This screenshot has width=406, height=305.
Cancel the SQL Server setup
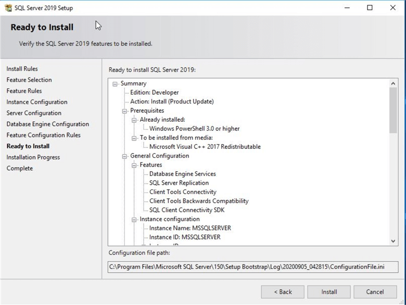pyautogui.click(x=375, y=292)
